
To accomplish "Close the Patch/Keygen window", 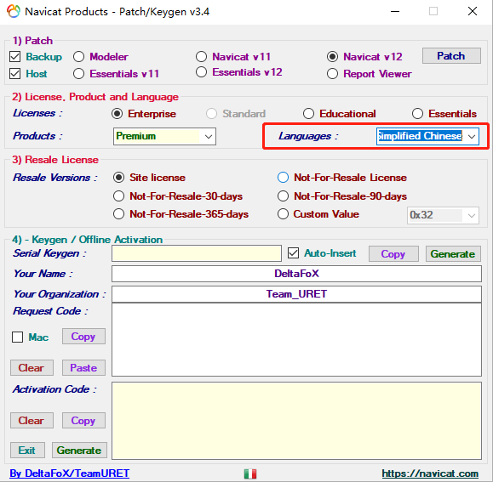I will (473, 12).
